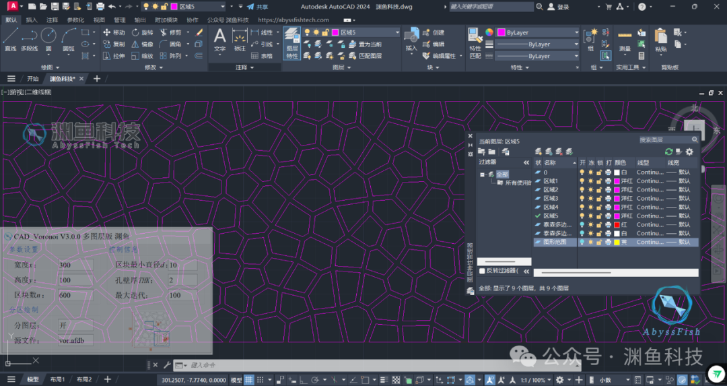The image size is (727, 386).
Task: Open layer manager settings gear
Action: [689, 152]
